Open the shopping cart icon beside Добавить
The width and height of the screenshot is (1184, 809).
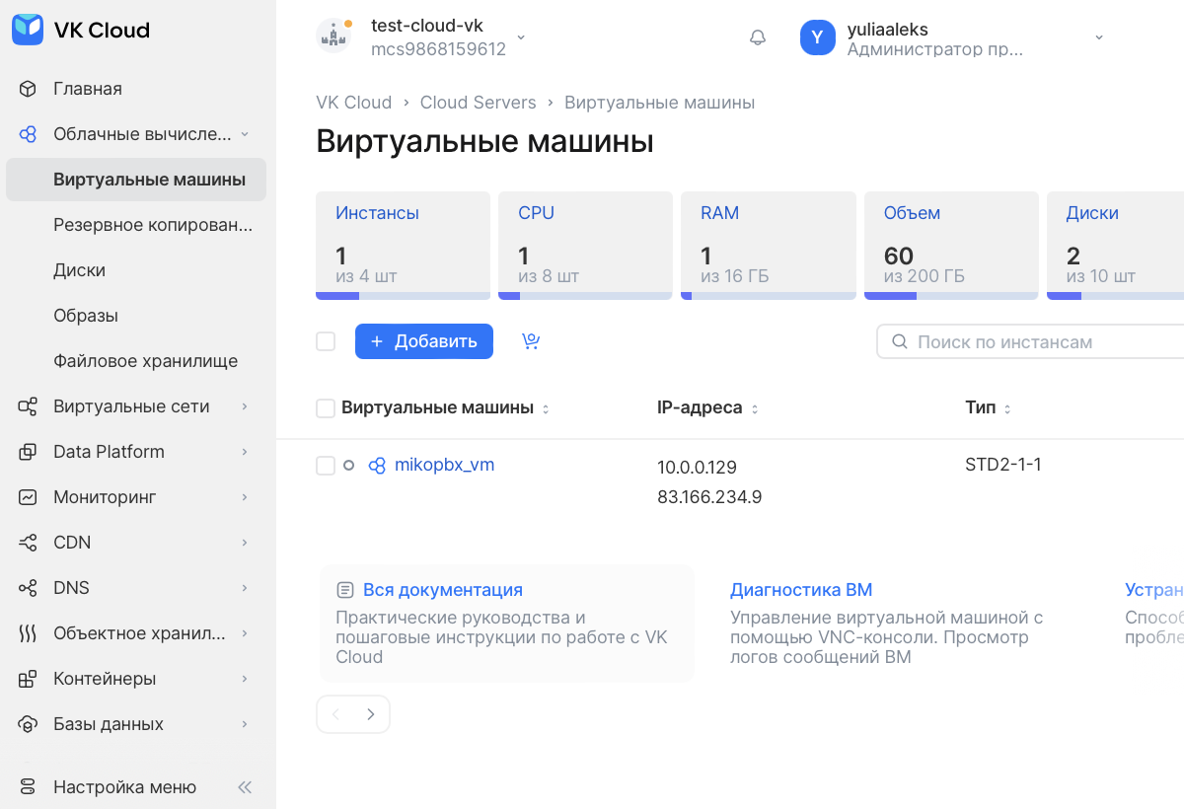coord(531,341)
